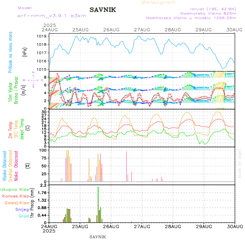Click the Srednja Oblacnost axis label
The image size is (245, 245).
[x=11, y=166]
